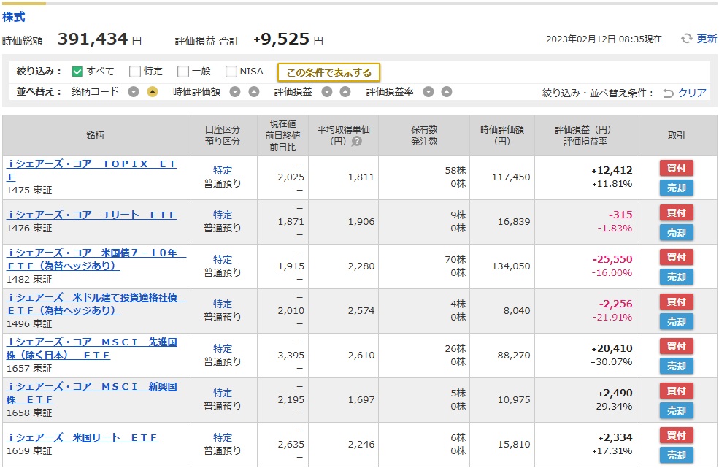Image resolution: width=719 pixels, height=468 pixels.
Task: Click 買付 for 1476 Jリート ETF
Action: [x=677, y=212]
